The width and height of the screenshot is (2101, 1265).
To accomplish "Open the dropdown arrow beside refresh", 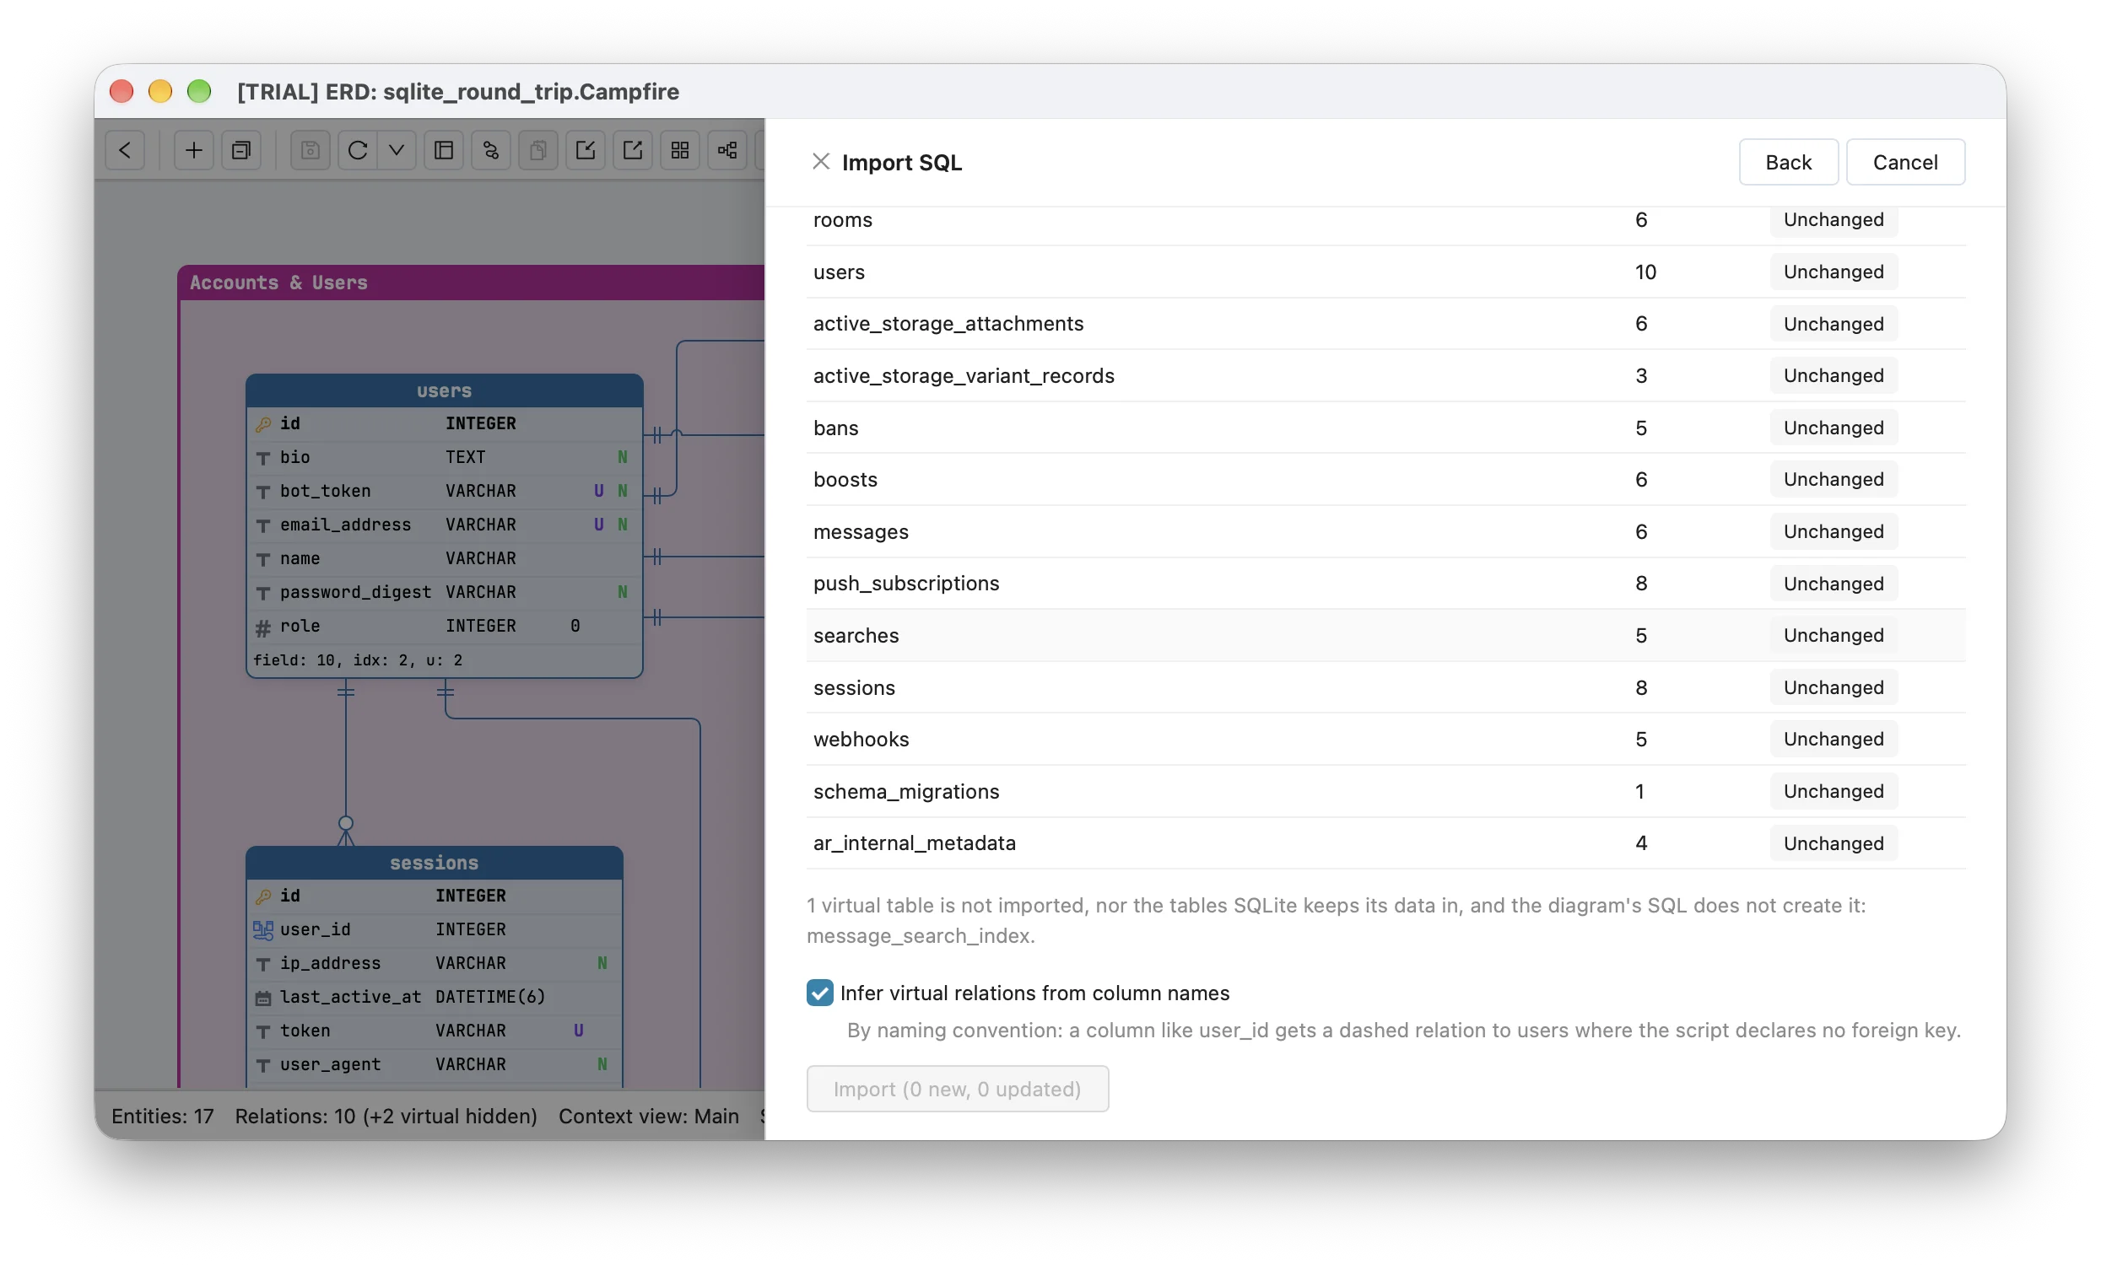I will pyautogui.click(x=397, y=150).
